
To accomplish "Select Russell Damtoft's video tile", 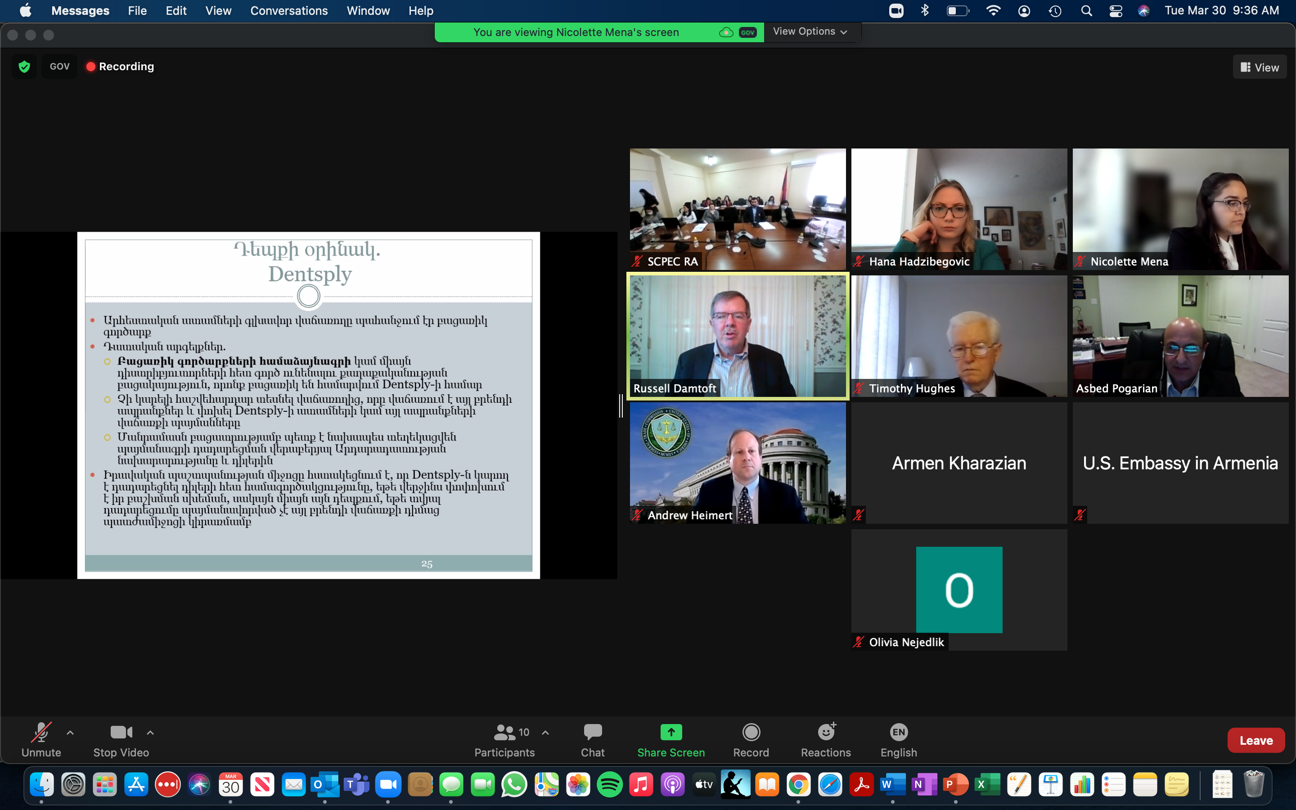I will [738, 336].
